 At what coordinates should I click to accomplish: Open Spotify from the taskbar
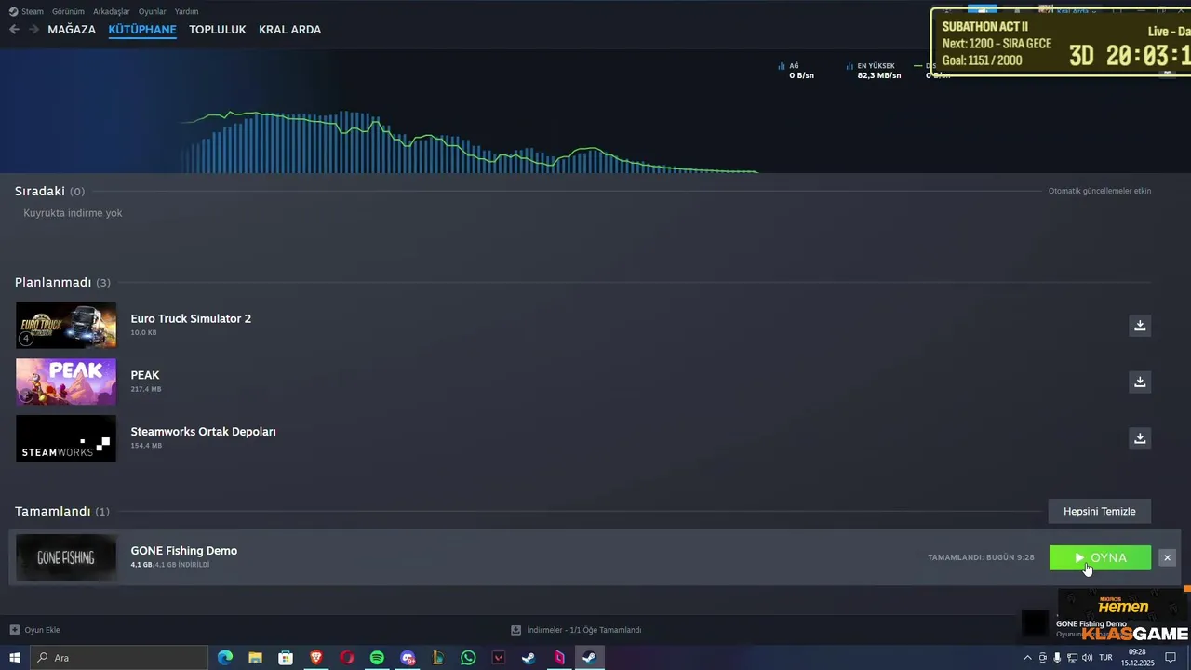click(377, 658)
